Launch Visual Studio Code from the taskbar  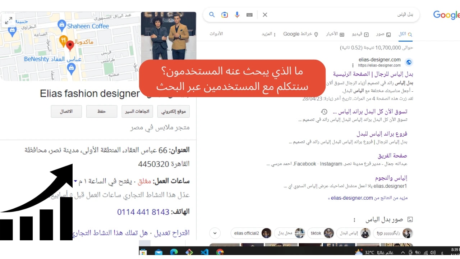pyautogui.click(x=204, y=252)
